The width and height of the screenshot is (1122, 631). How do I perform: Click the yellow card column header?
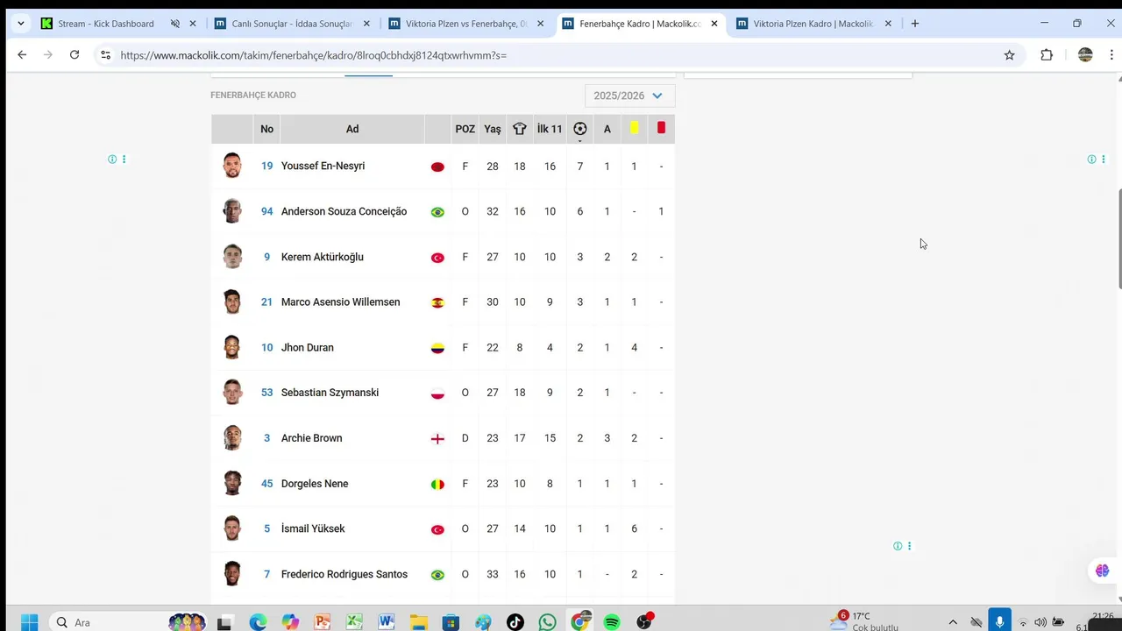tap(634, 128)
